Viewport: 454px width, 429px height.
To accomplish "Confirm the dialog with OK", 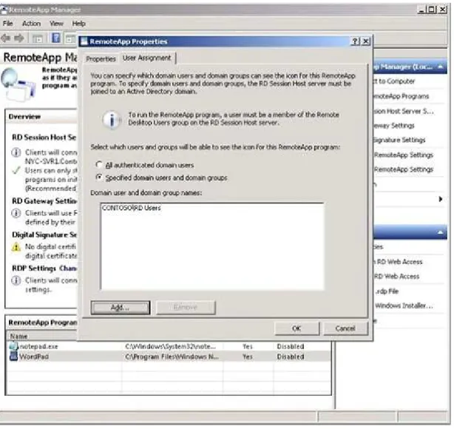I will point(297,328).
